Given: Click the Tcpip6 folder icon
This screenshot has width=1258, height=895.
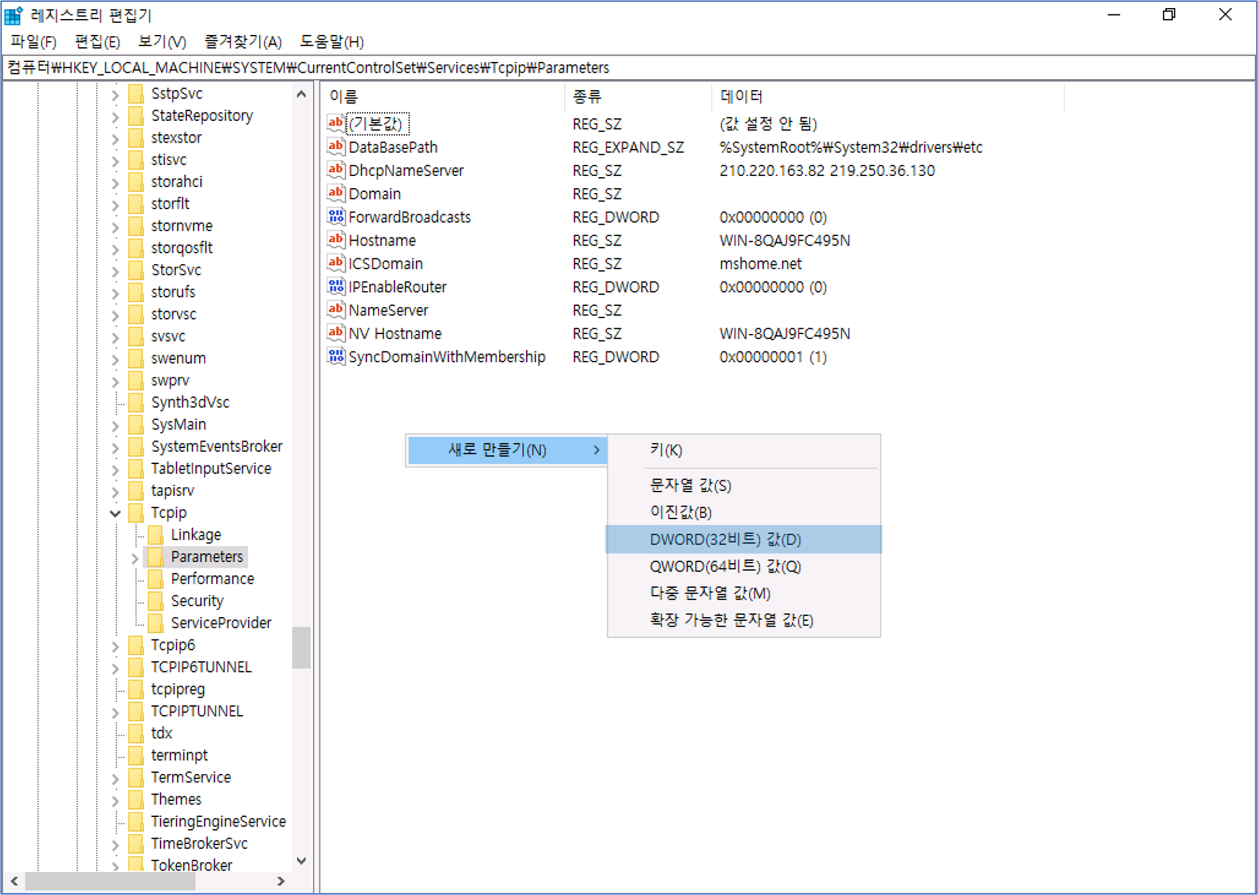Looking at the screenshot, I should click(136, 645).
